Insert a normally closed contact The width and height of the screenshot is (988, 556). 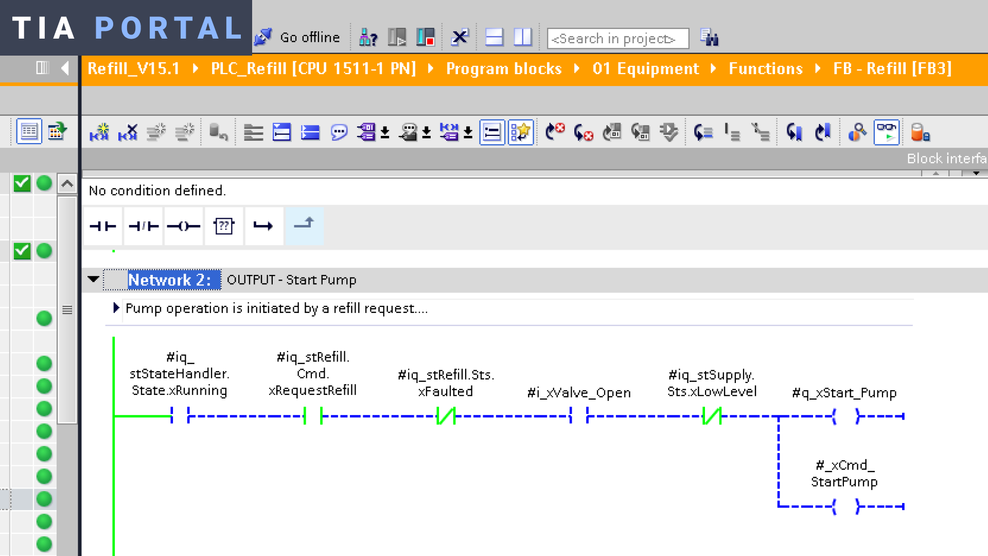pos(143,226)
